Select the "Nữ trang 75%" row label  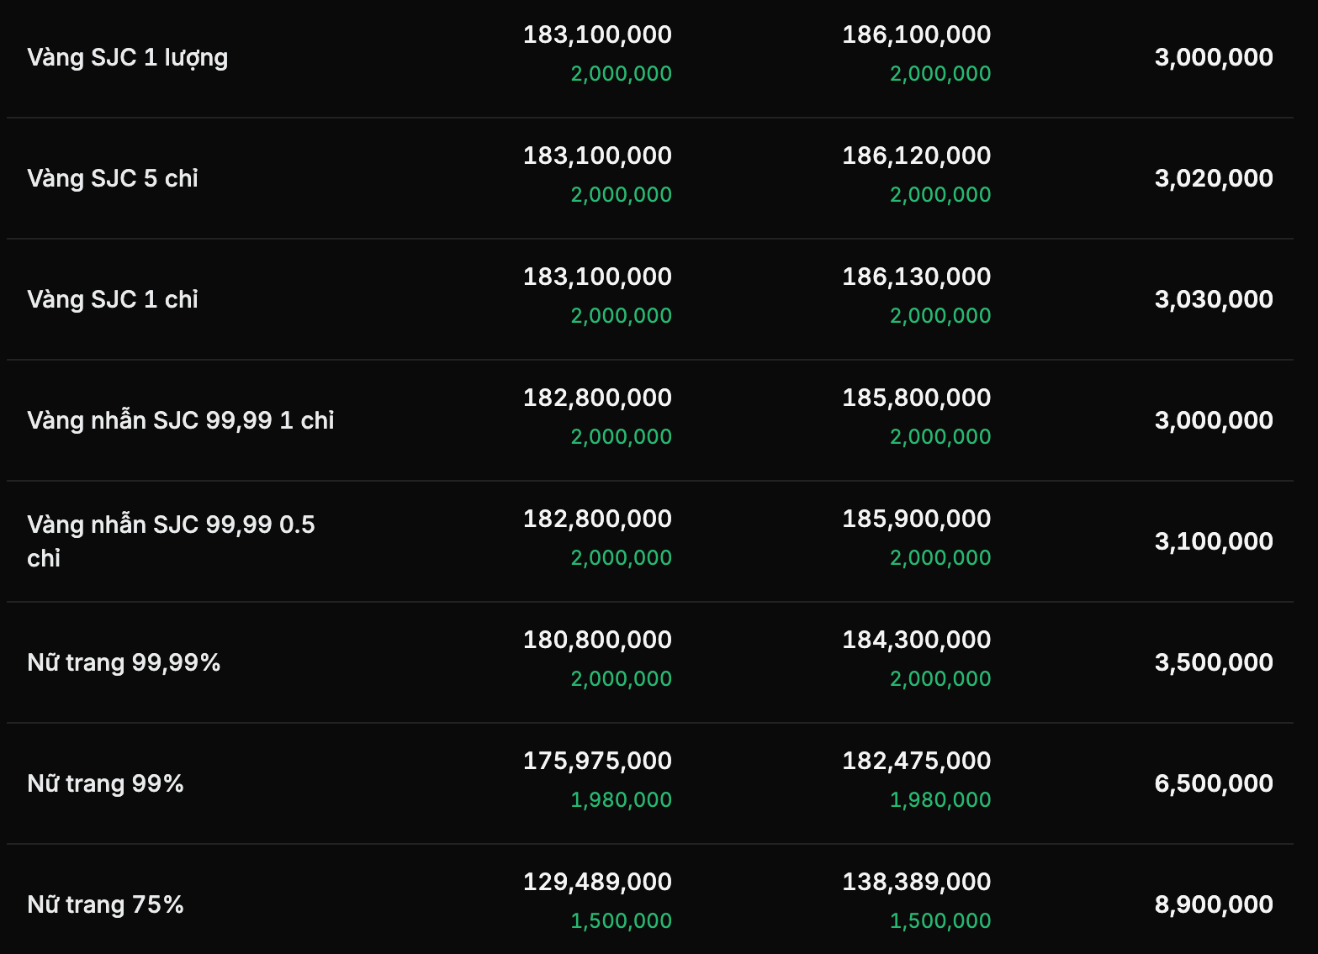(x=105, y=904)
